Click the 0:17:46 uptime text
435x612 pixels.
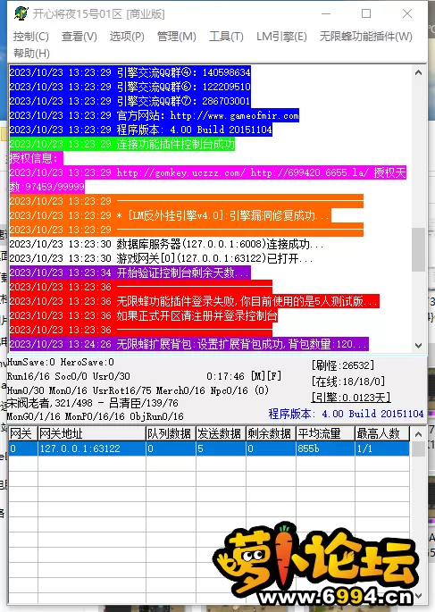pyautogui.click(x=225, y=376)
